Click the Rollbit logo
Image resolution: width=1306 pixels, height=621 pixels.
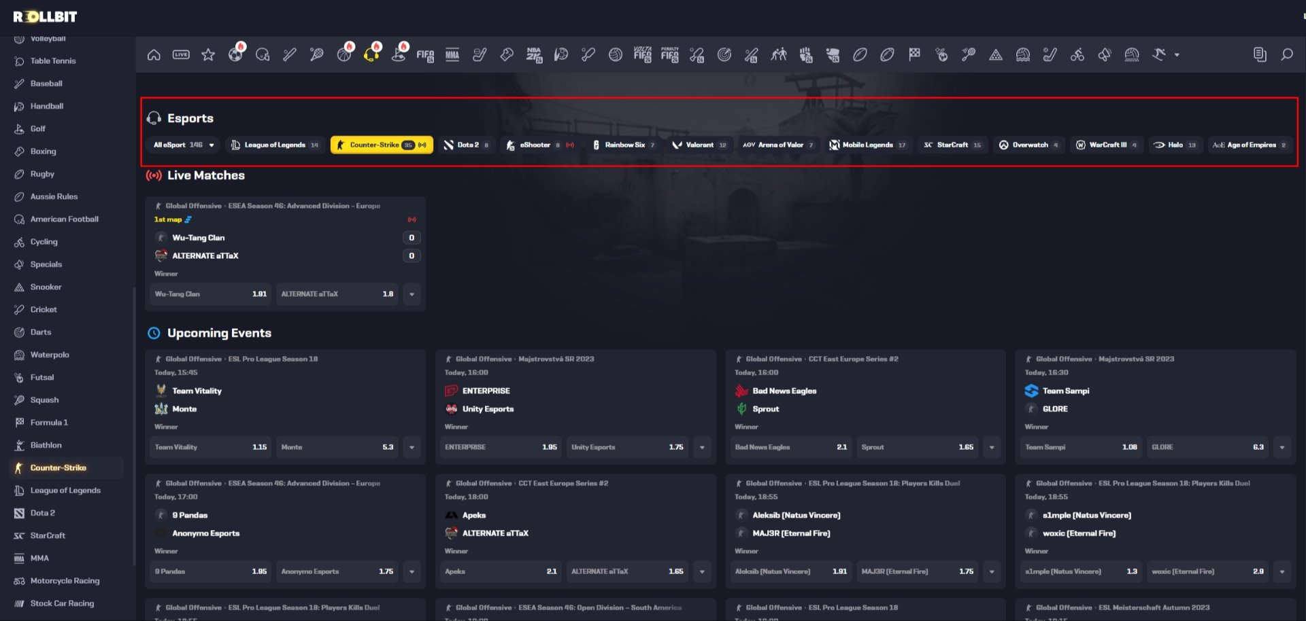pyautogui.click(x=45, y=16)
